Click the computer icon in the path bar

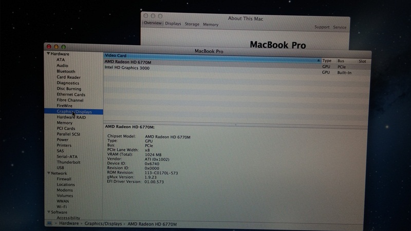pyautogui.click(x=49, y=224)
